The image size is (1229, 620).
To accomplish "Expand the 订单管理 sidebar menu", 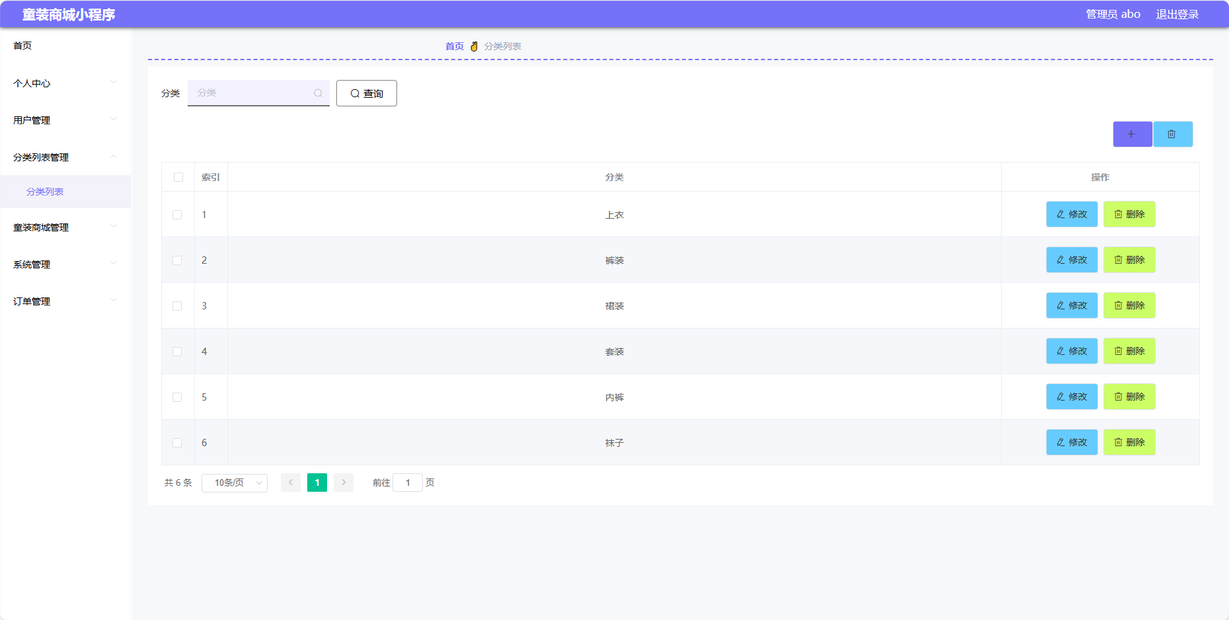I will (x=65, y=301).
